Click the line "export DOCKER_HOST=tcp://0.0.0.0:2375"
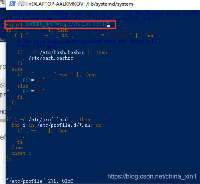The width and height of the screenshot is (200, 184). click(58, 24)
